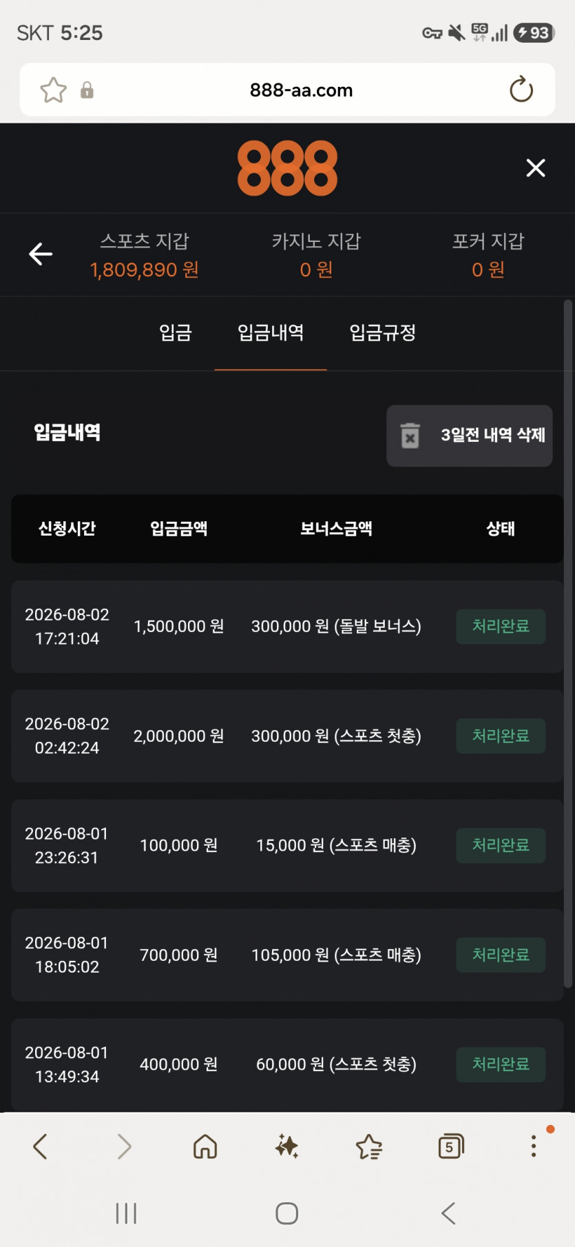Go back using the white arrow
Viewport: 575px width, 1247px height.
[41, 254]
